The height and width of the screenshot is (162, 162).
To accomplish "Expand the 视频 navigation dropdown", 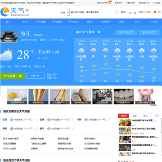I will pyautogui.click(x=90, y=22).
